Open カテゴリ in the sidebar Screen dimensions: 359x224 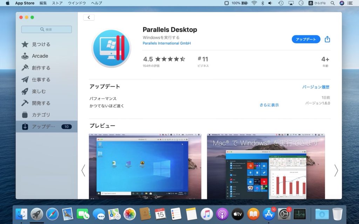tap(47, 115)
